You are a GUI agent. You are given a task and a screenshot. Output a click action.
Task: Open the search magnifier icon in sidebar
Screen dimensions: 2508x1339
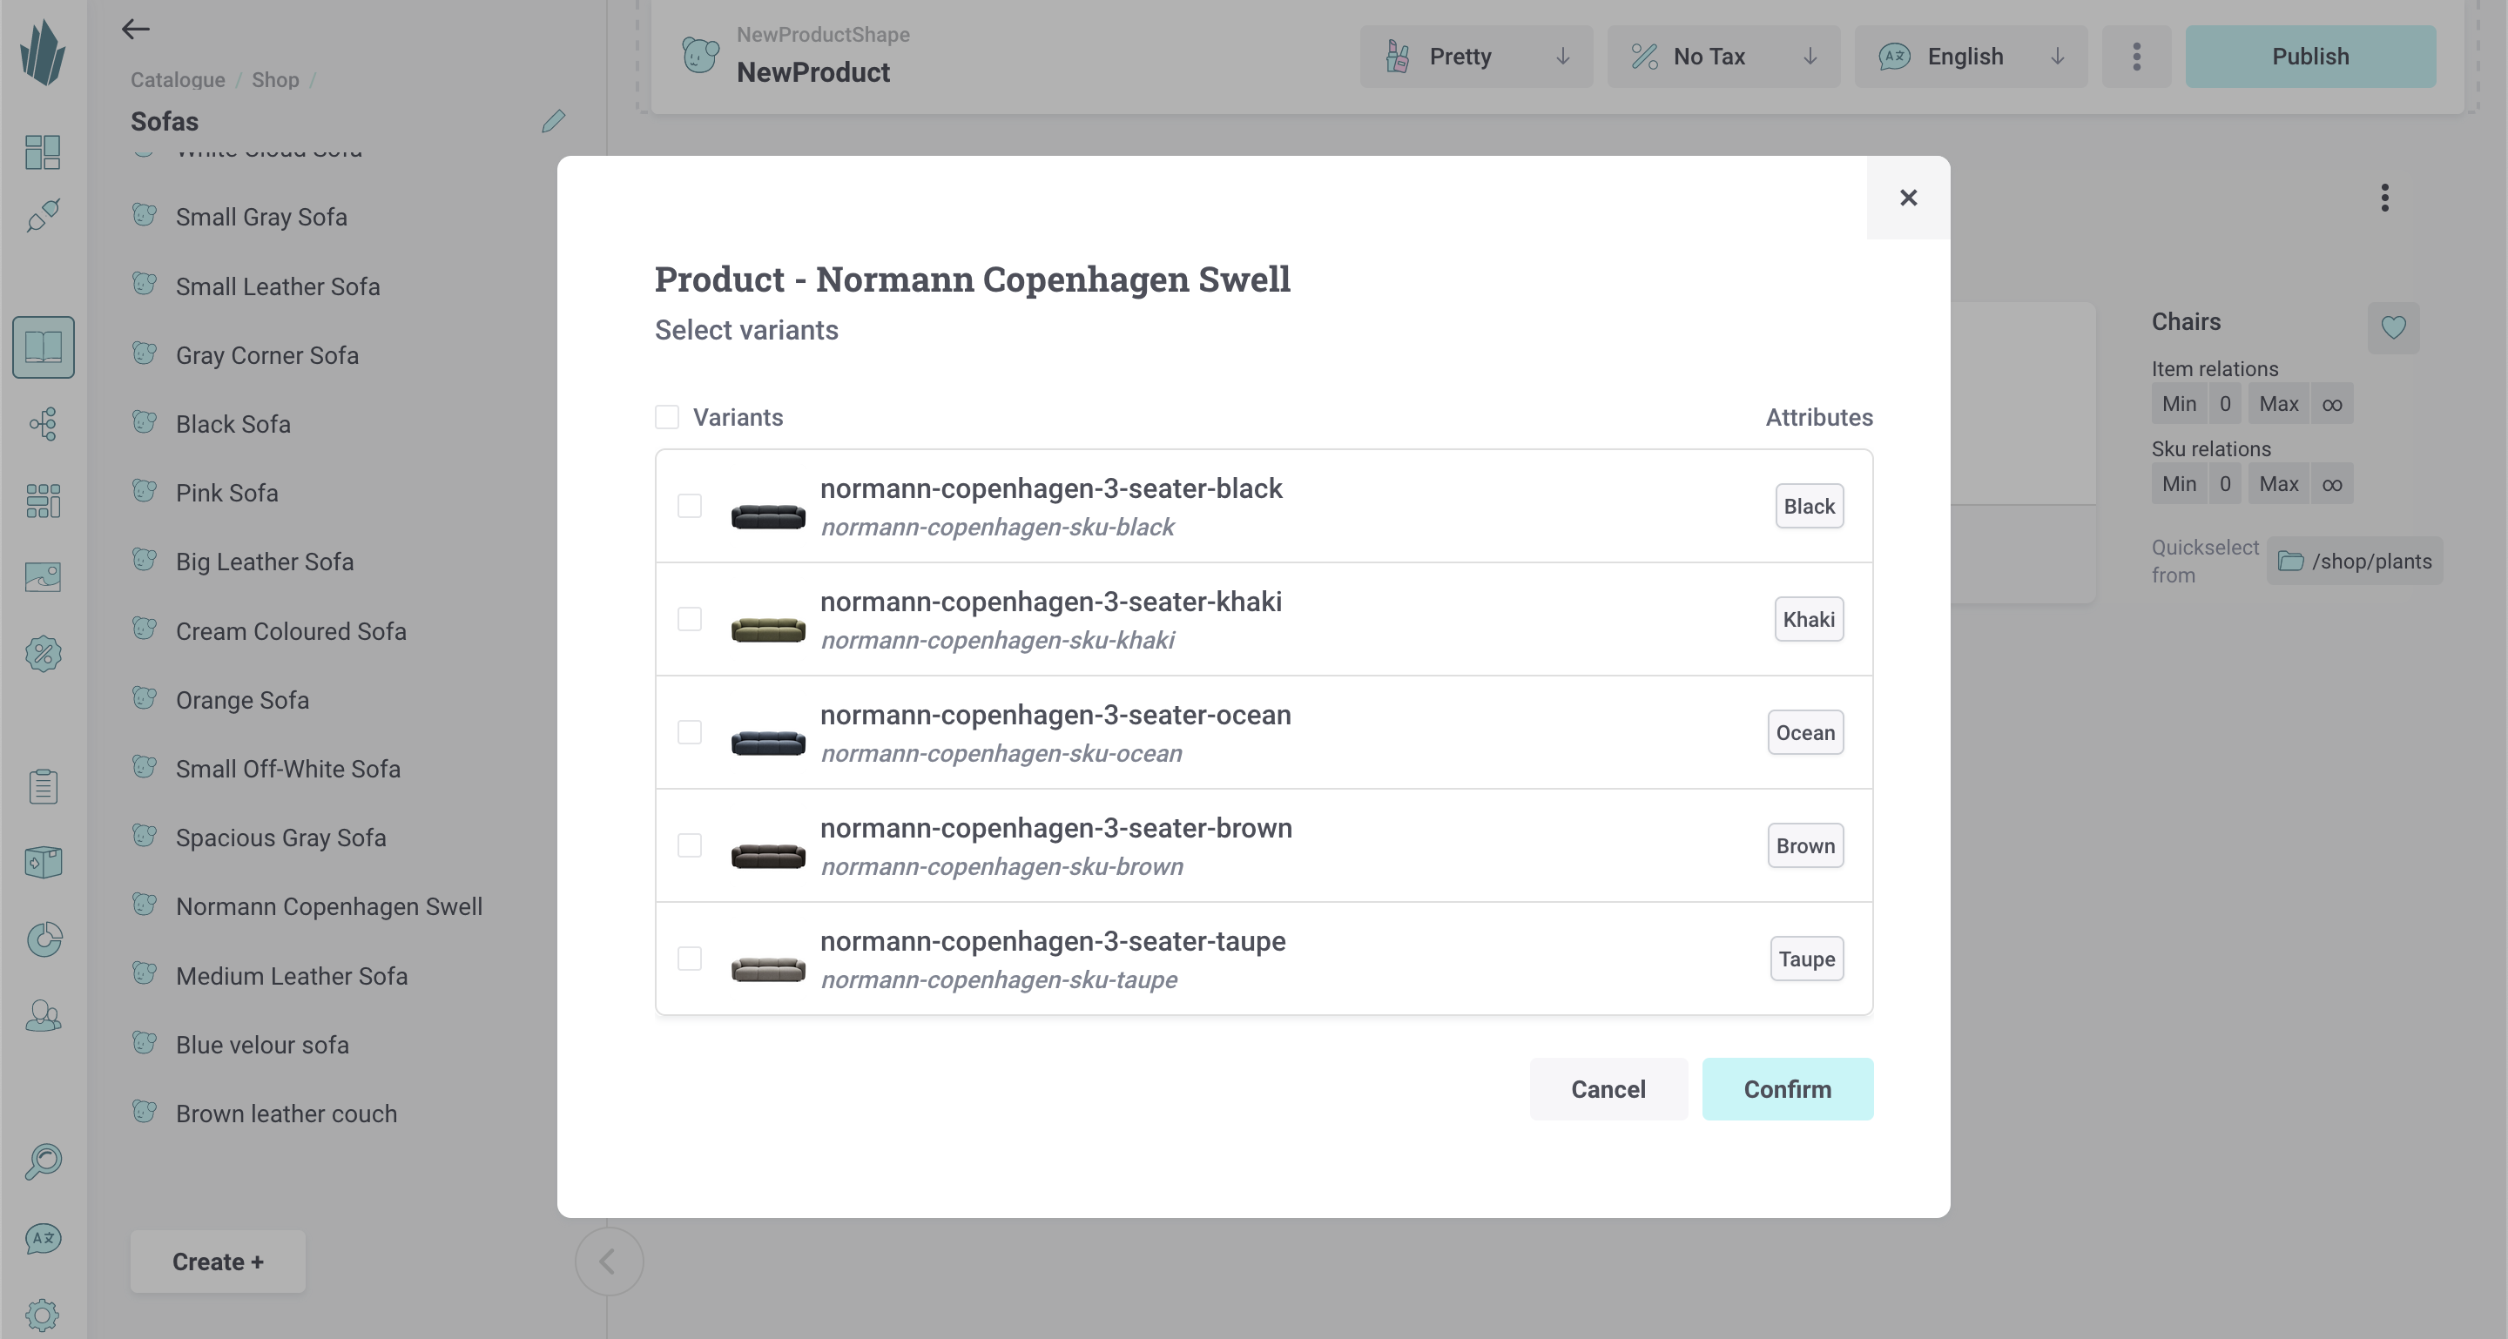tap(43, 1161)
